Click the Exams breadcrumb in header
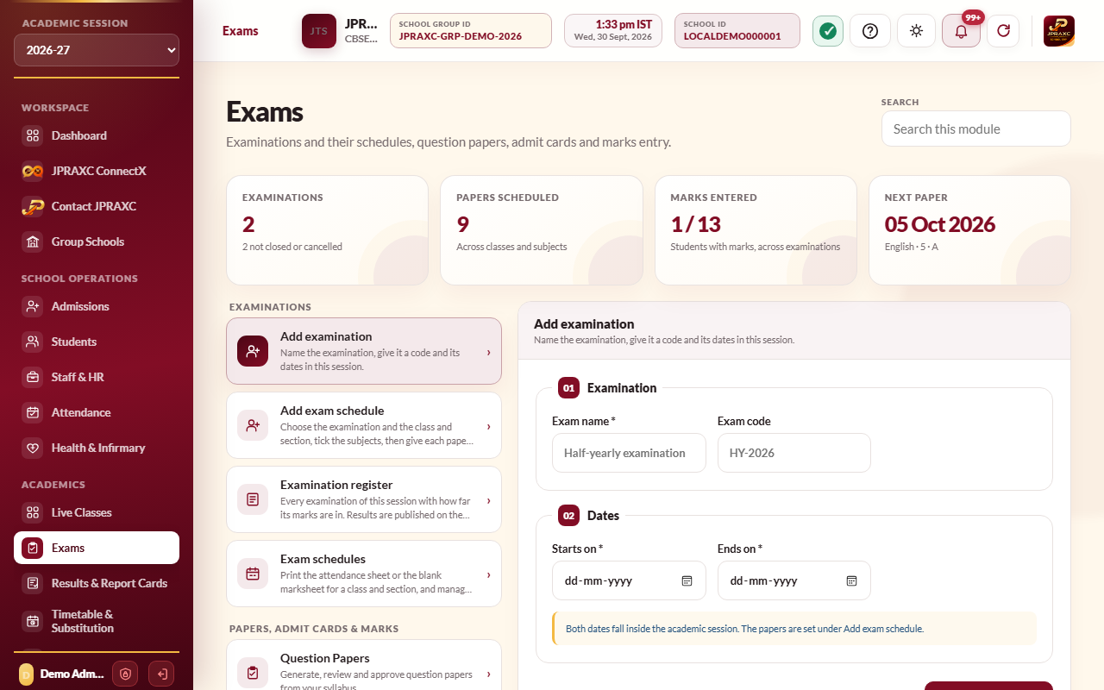The height and width of the screenshot is (690, 1104). coord(241,31)
